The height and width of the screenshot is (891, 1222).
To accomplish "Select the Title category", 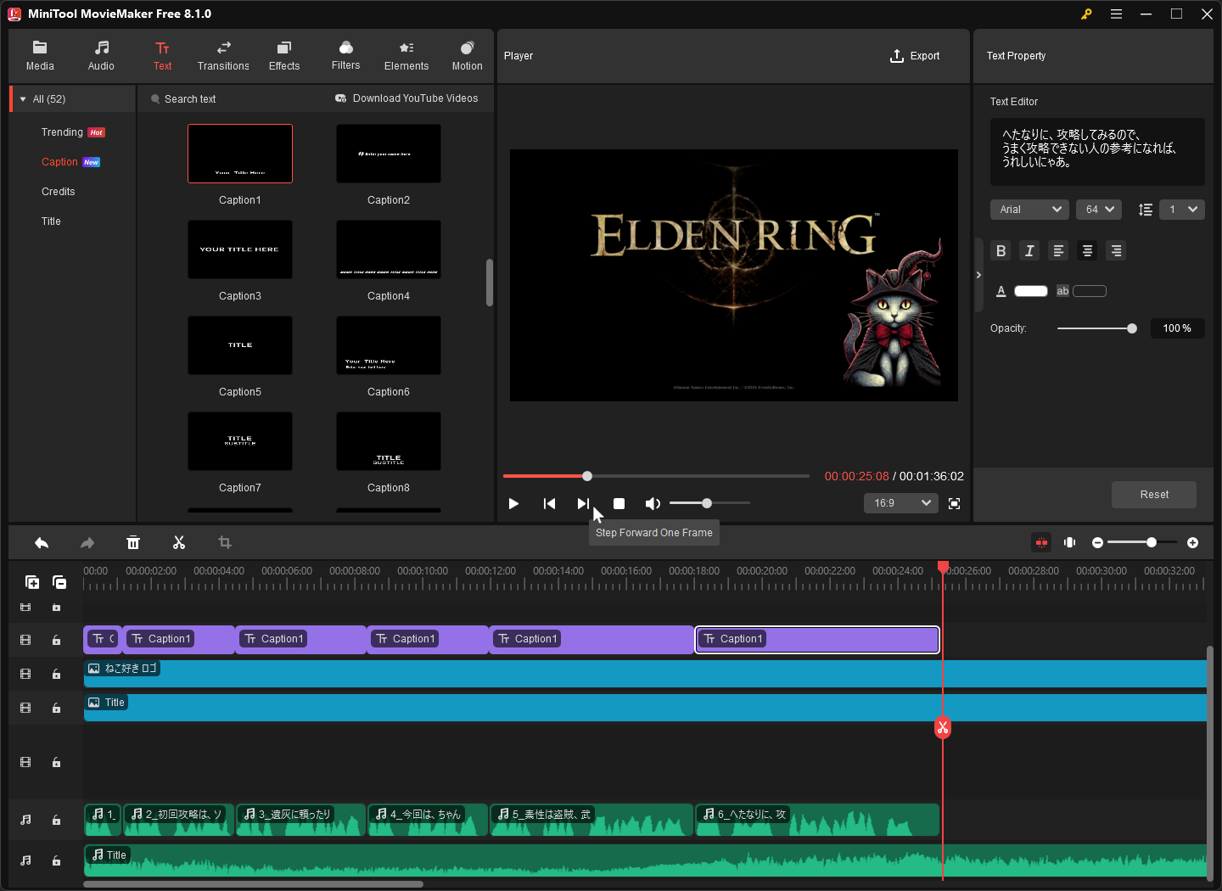I will pyautogui.click(x=51, y=221).
